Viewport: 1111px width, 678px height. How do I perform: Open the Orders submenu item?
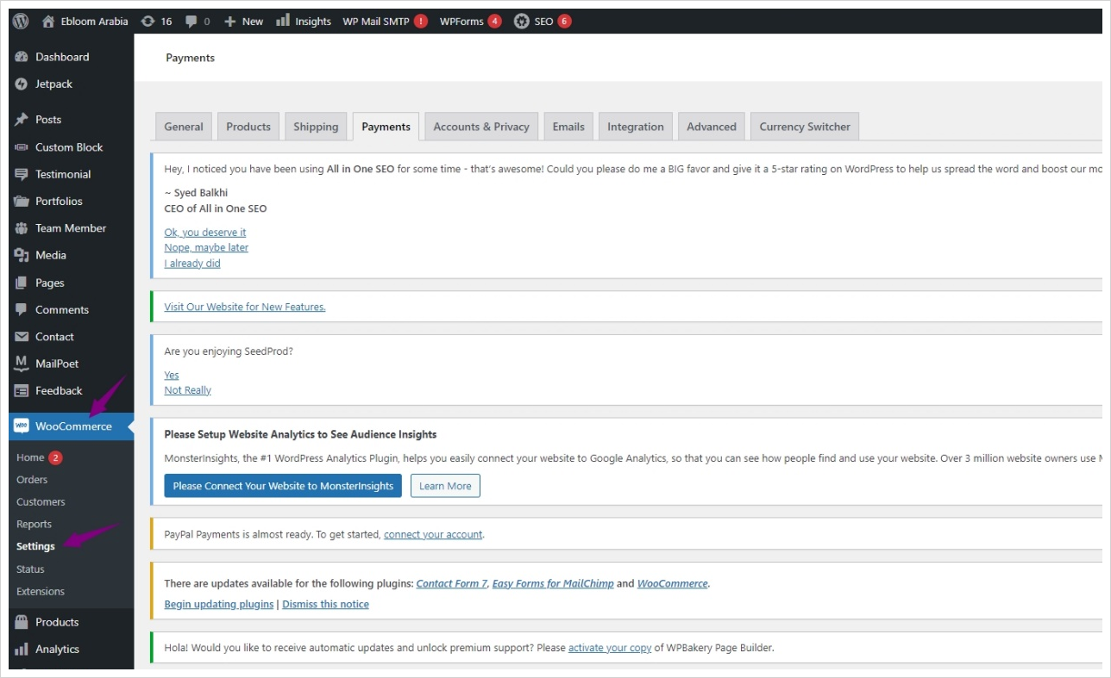click(x=32, y=480)
